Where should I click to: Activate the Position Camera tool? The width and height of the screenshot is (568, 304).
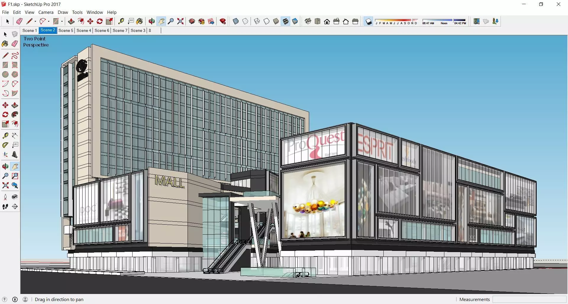click(5, 197)
